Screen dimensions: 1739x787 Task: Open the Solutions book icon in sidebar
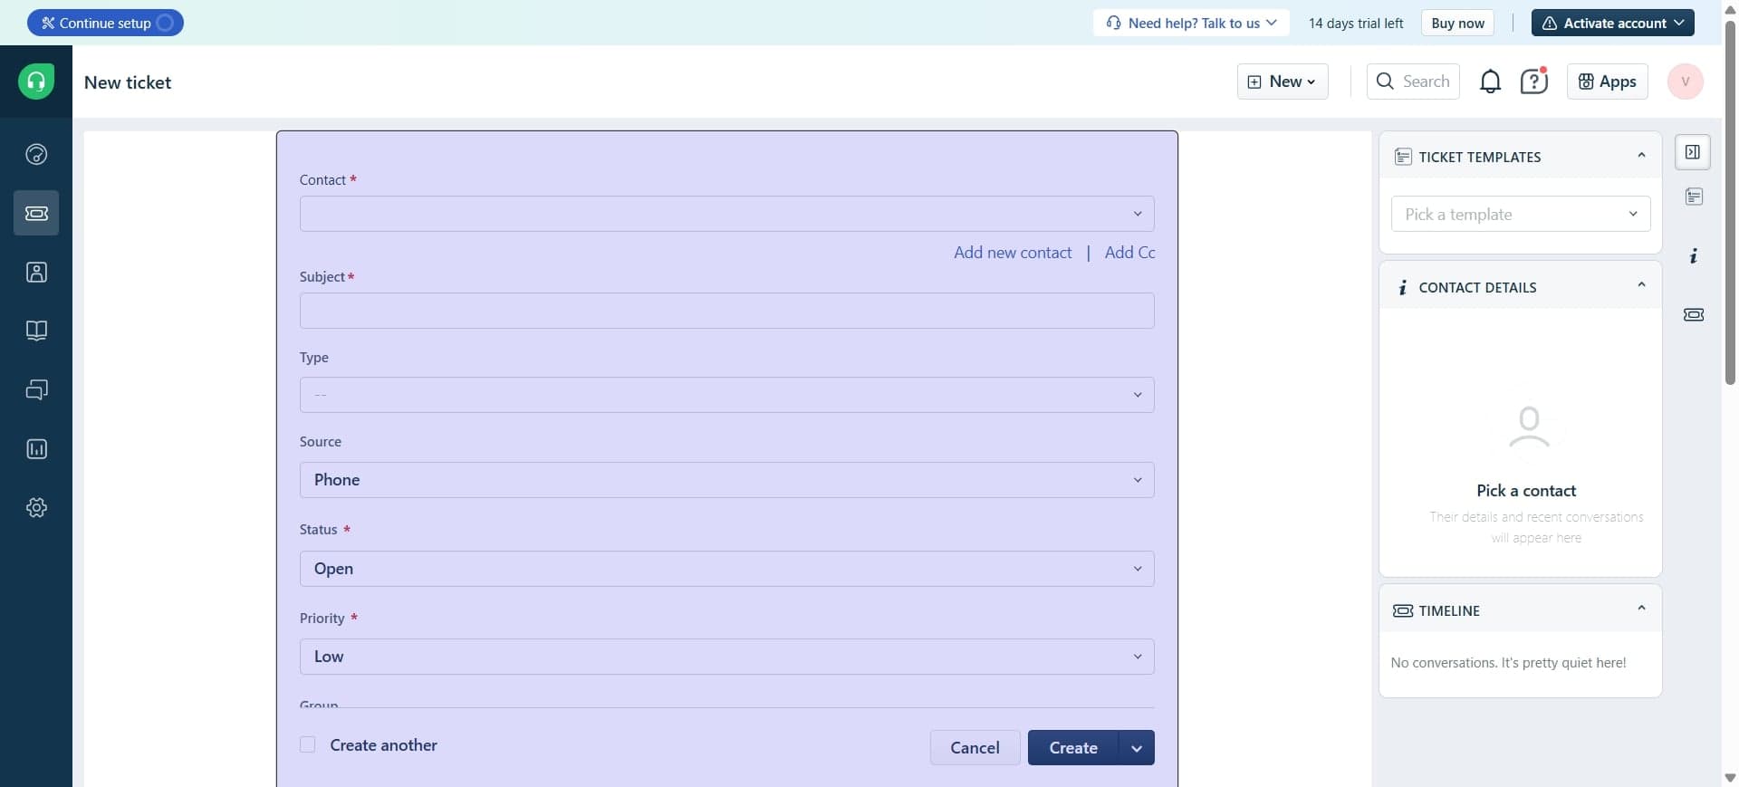[x=36, y=331]
